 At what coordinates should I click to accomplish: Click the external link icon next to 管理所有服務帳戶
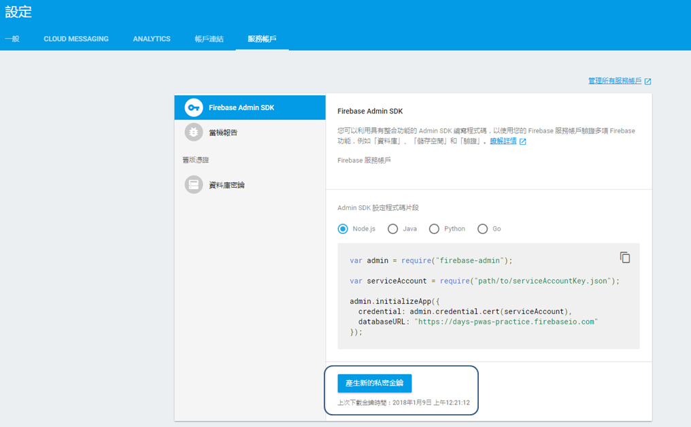647,81
